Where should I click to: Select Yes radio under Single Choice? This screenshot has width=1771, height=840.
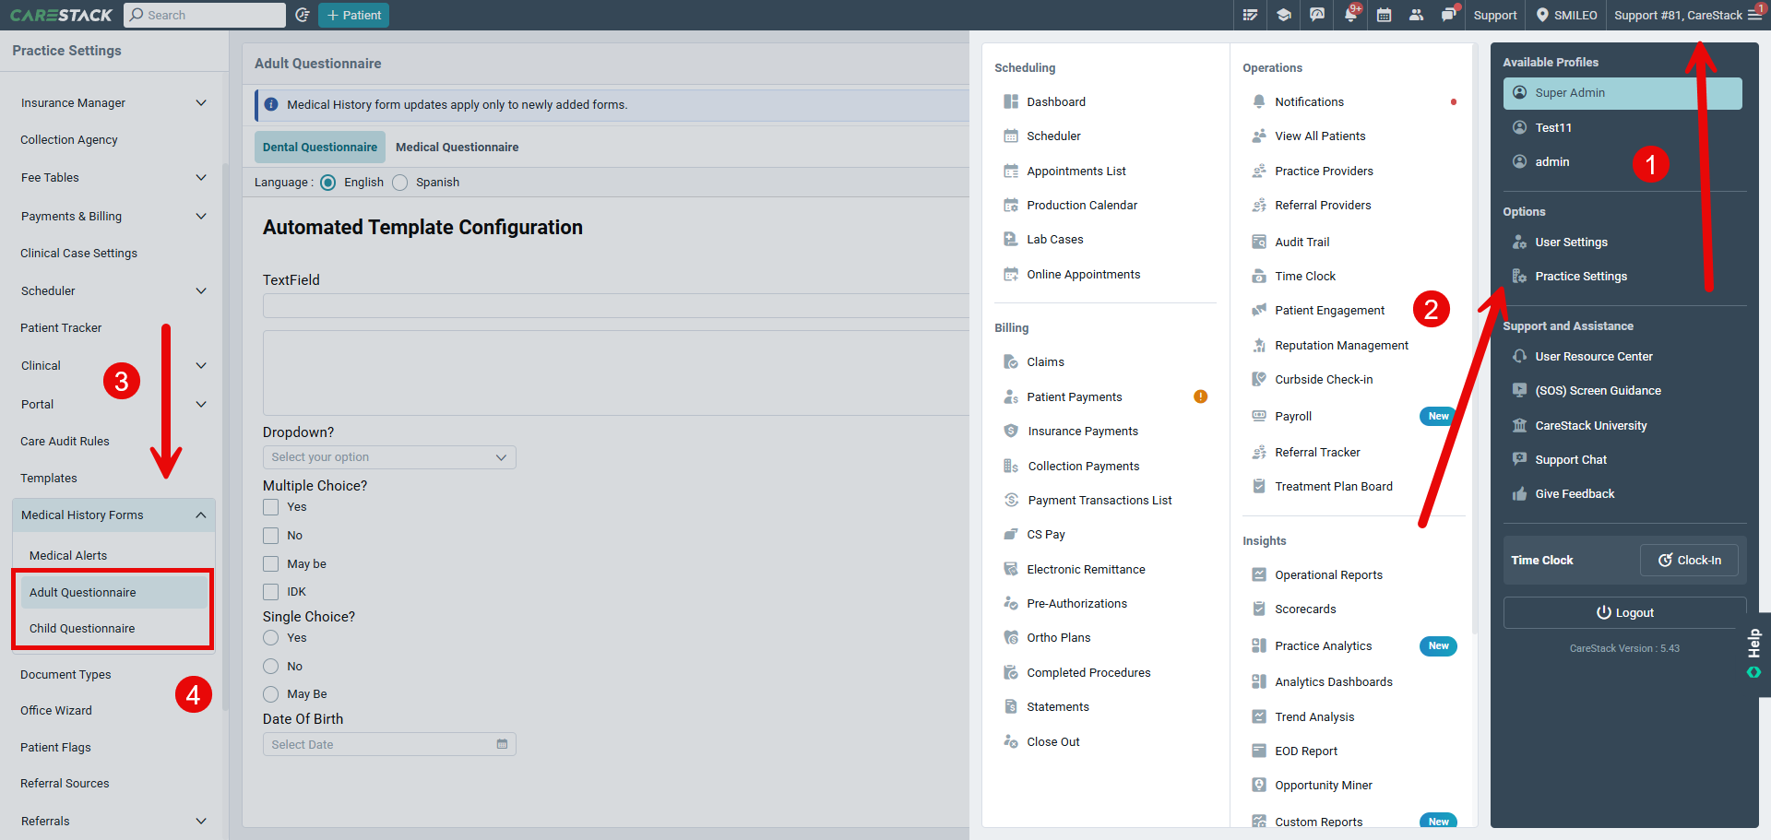(270, 638)
